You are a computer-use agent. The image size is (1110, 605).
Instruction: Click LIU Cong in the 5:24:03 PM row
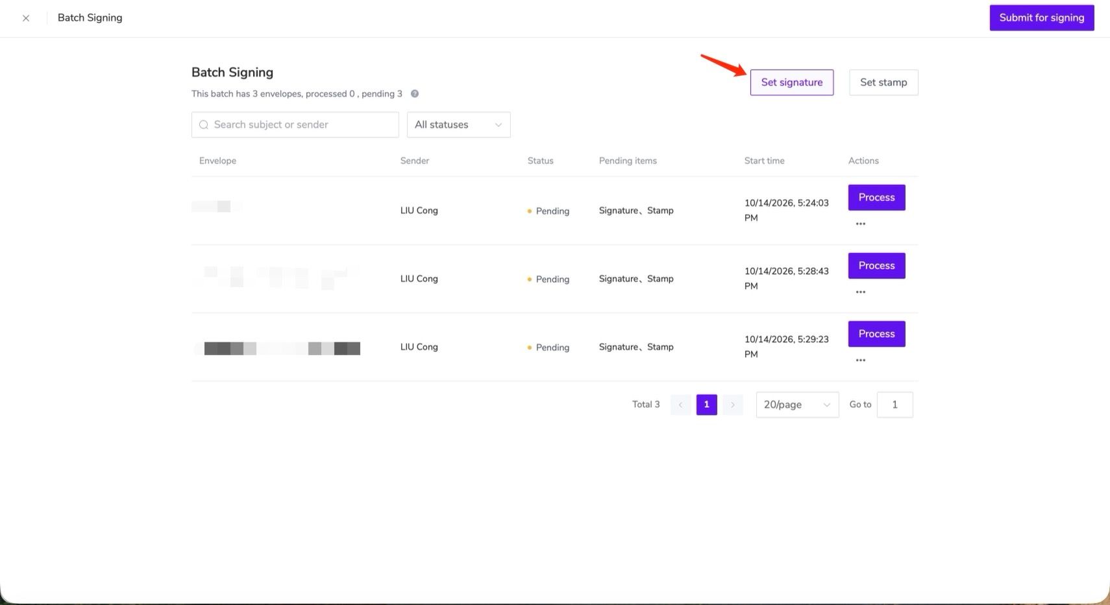[419, 211]
